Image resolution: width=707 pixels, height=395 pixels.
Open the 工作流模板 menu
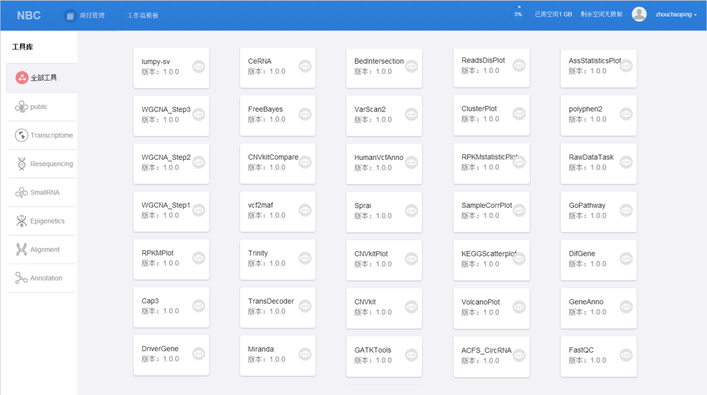pos(143,16)
